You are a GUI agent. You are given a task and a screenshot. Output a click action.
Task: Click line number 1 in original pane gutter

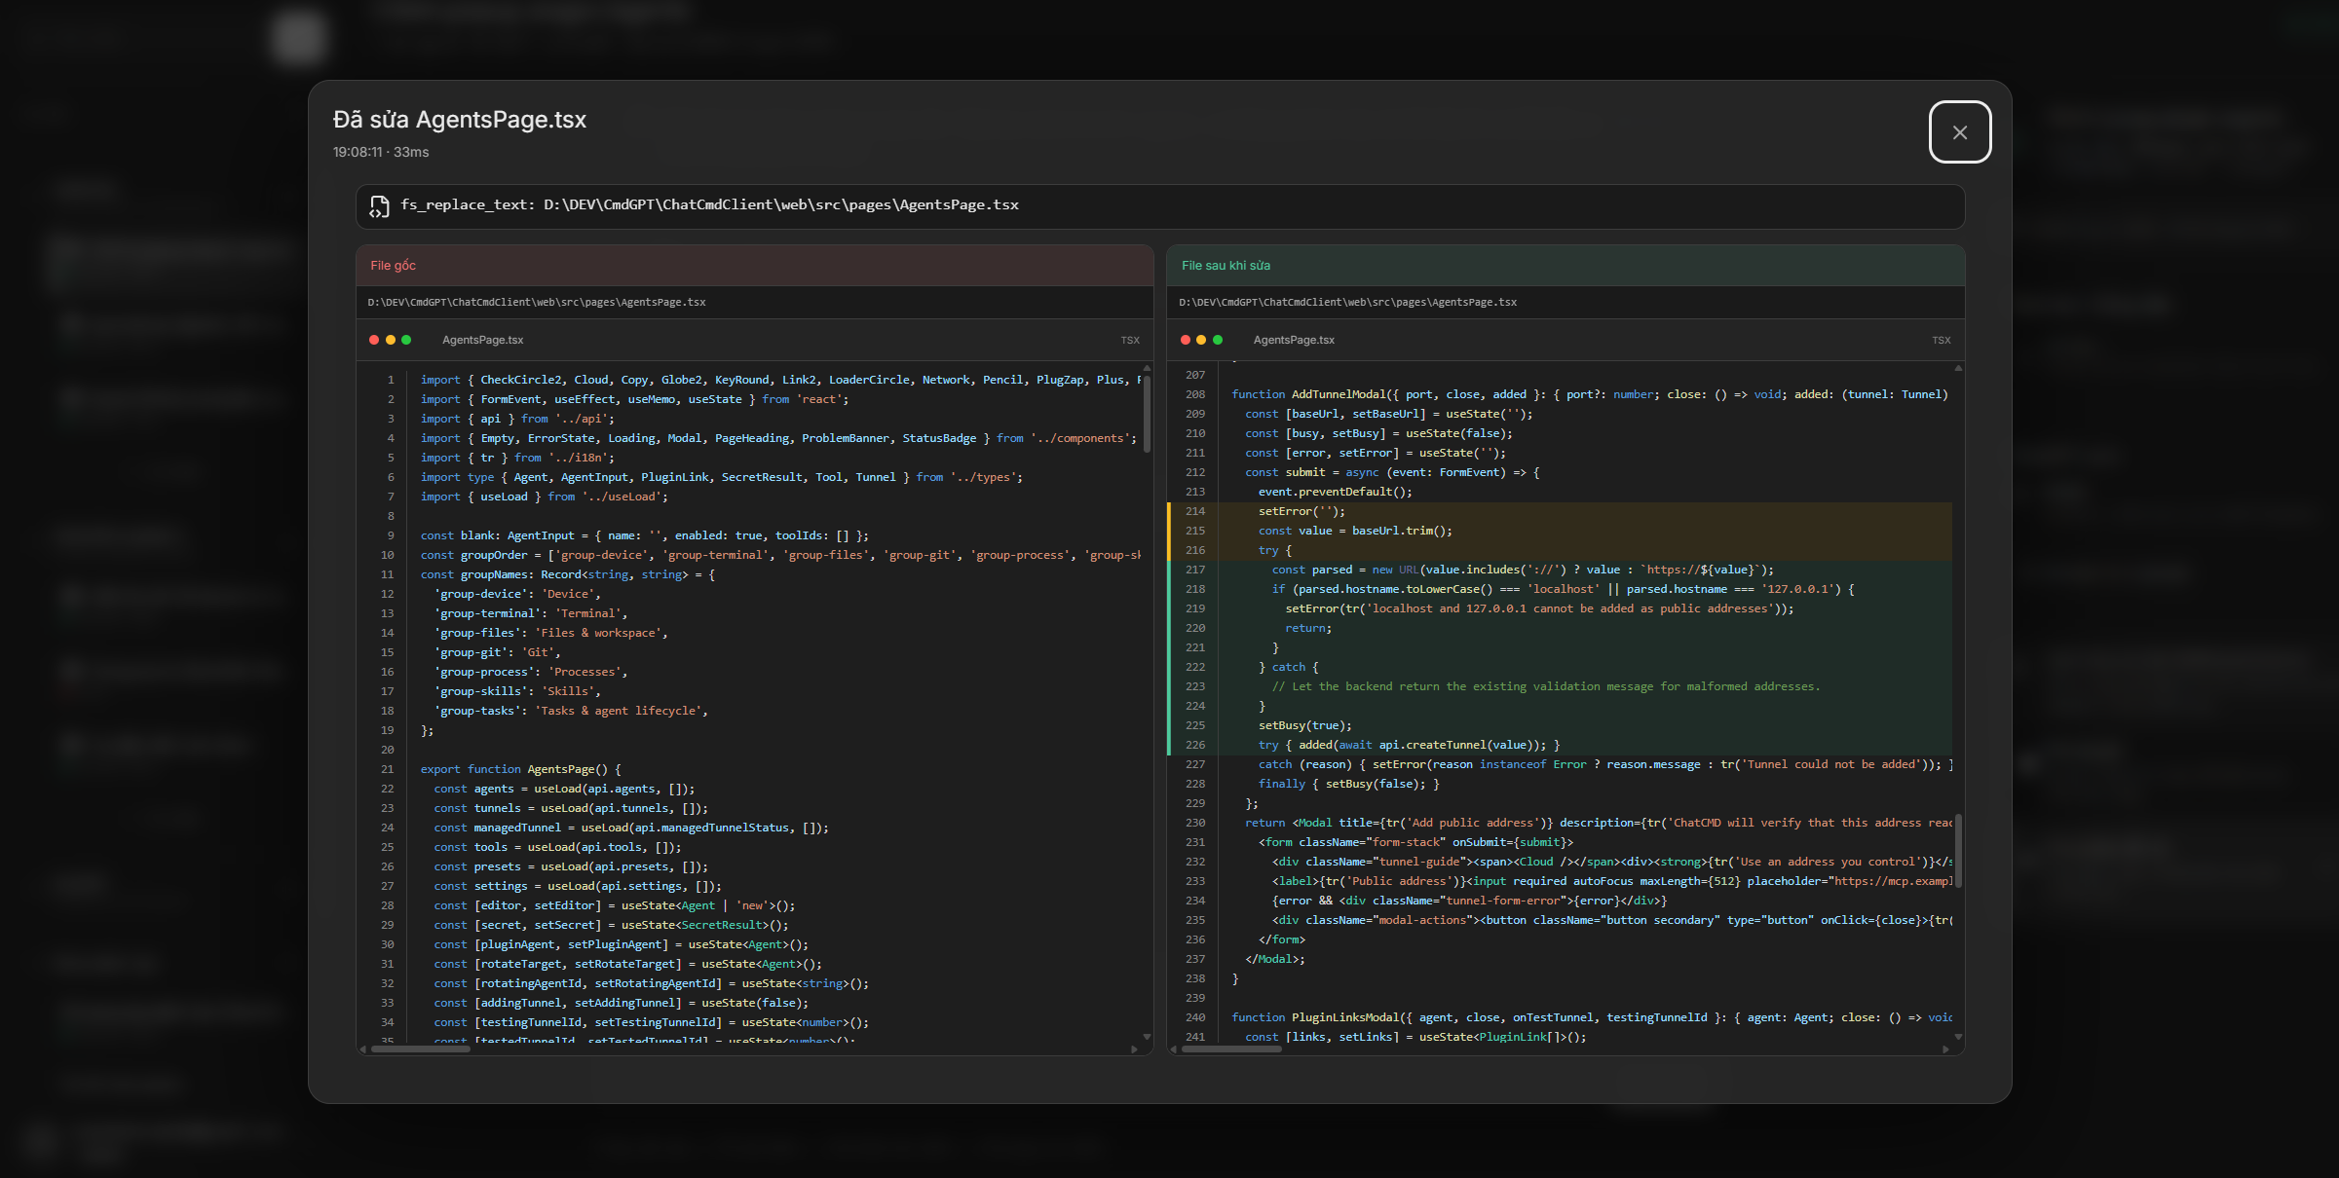391,380
